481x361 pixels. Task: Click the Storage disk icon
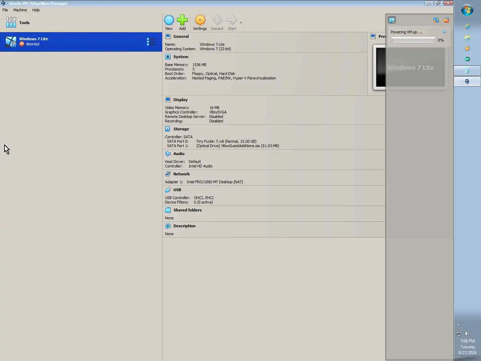[168, 129]
